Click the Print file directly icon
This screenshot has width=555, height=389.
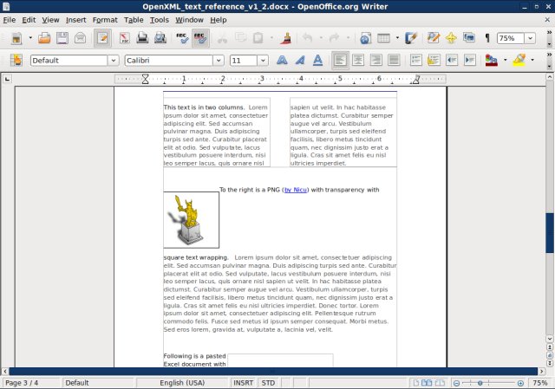pyautogui.click(x=142, y=38)
